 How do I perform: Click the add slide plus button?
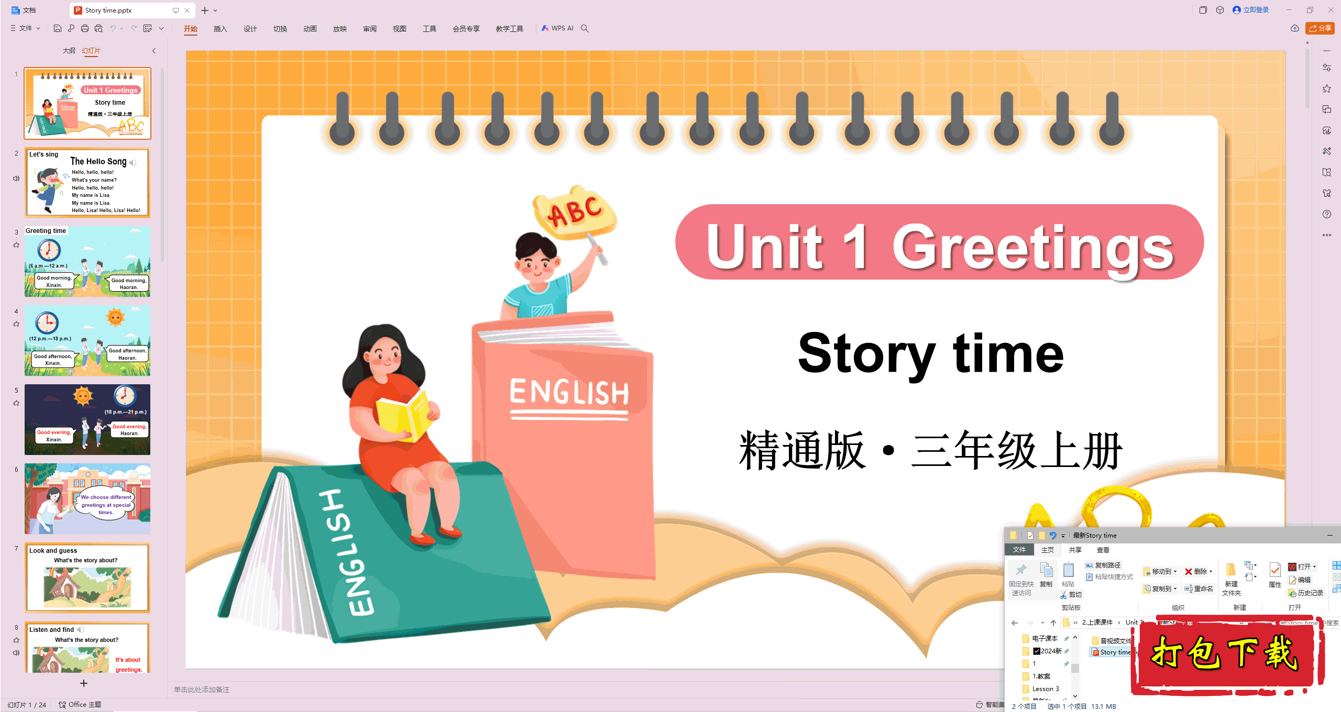coord(84,683)
